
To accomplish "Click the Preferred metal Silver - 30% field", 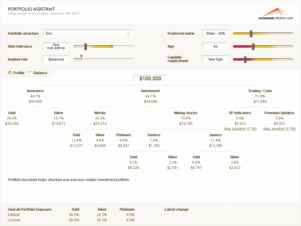I will click(215, 34).
